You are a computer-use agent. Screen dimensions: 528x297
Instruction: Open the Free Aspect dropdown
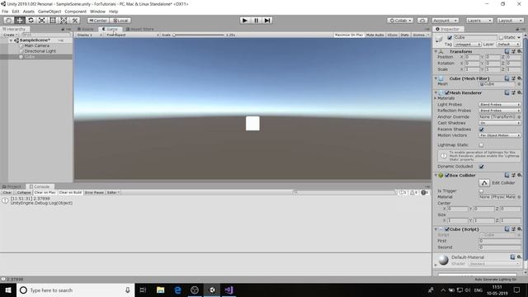tap(132, 35)
